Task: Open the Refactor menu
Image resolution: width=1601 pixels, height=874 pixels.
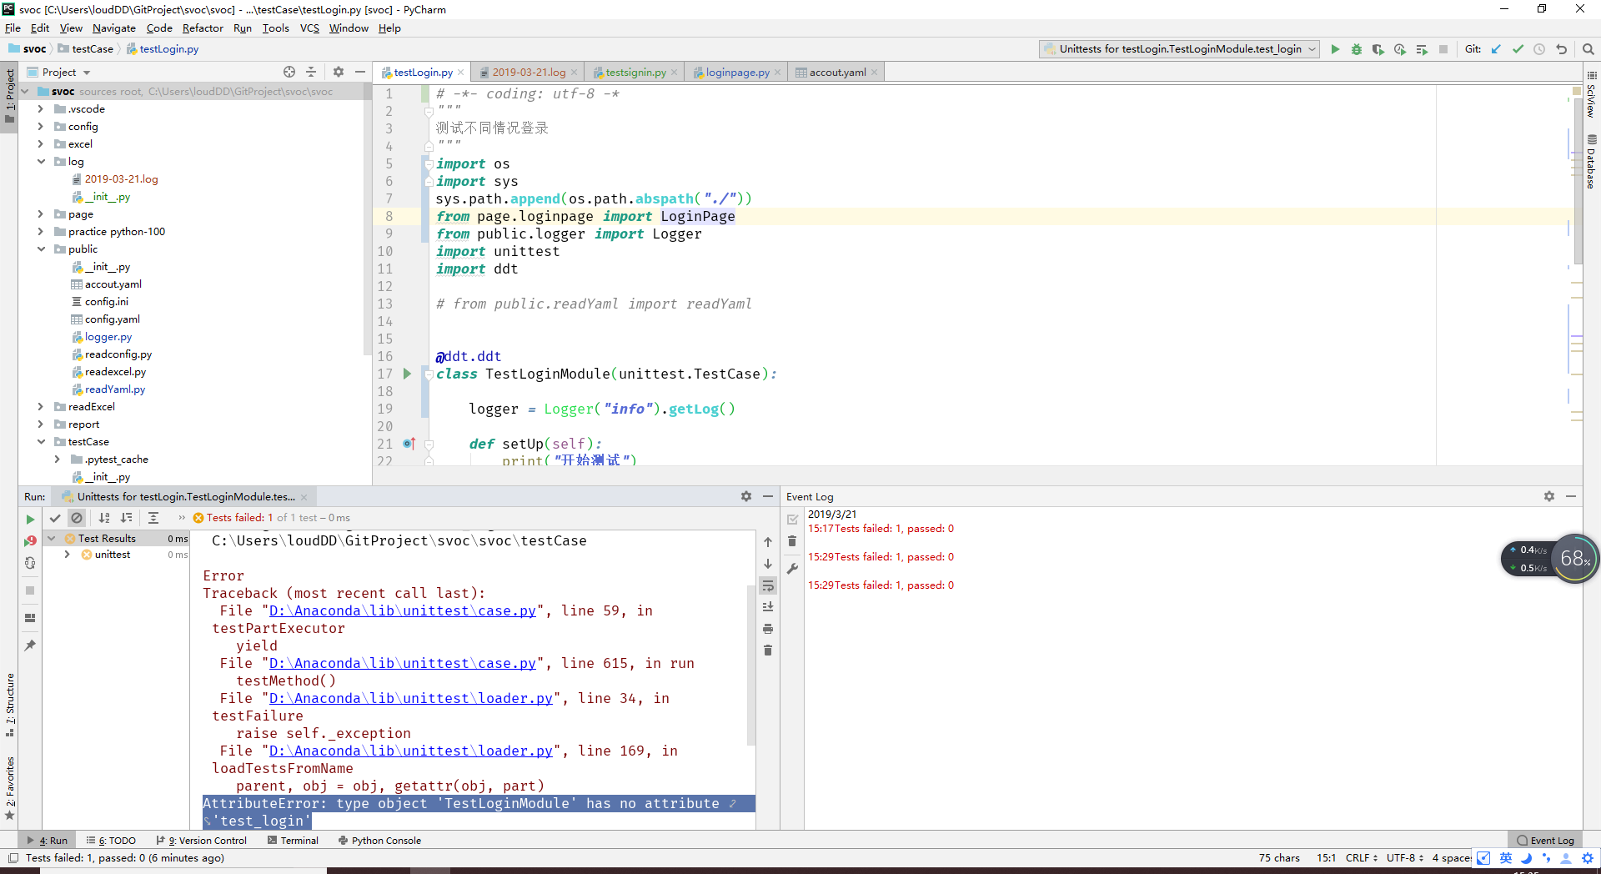Action: click(203, 28)
